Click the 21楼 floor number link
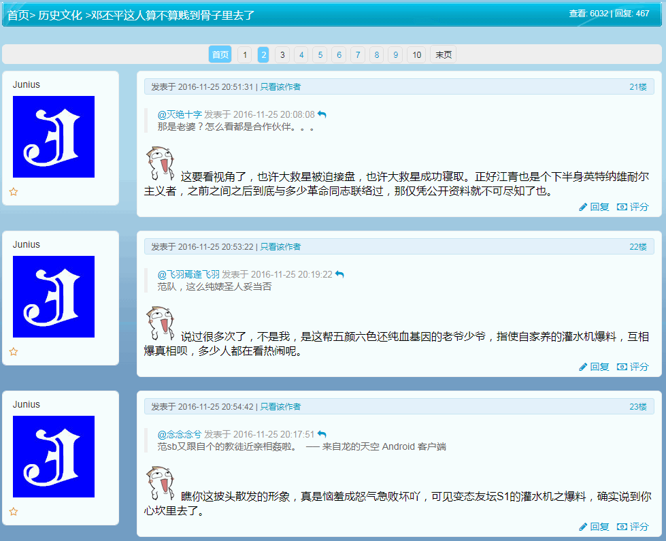 click(638, 86)
